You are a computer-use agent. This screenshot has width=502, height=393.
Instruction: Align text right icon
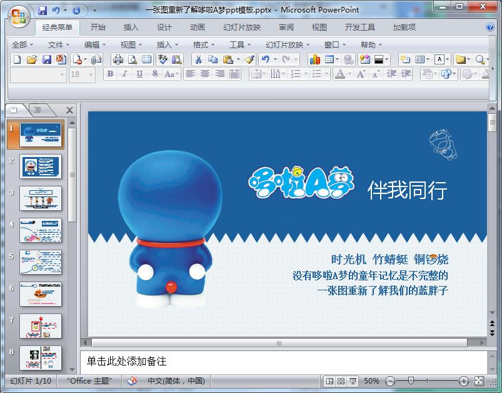coord(219,74)
